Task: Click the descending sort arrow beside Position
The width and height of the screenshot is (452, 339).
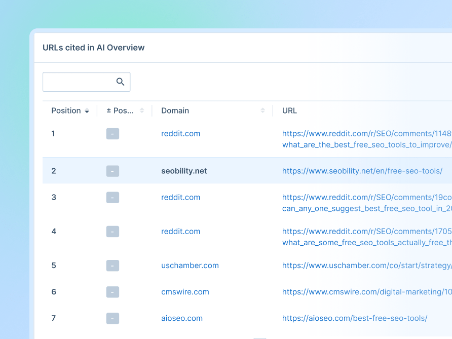Action: coord(87,111)
